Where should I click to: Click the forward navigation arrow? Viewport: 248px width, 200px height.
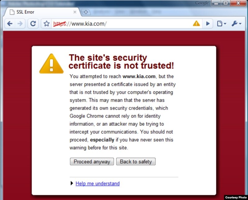click(20, 24)
